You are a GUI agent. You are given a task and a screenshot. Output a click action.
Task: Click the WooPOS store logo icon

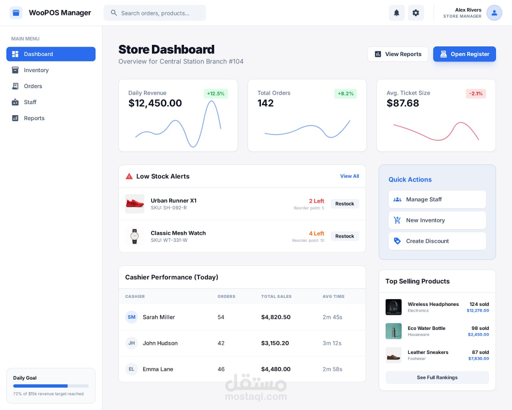tap(16, 13)
